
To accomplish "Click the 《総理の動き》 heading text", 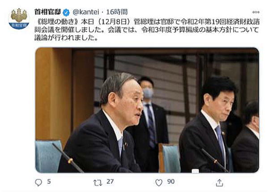I will tap(58, 22).
